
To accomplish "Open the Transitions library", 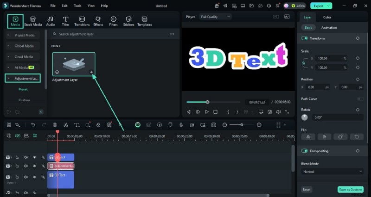I will (82, 21).
